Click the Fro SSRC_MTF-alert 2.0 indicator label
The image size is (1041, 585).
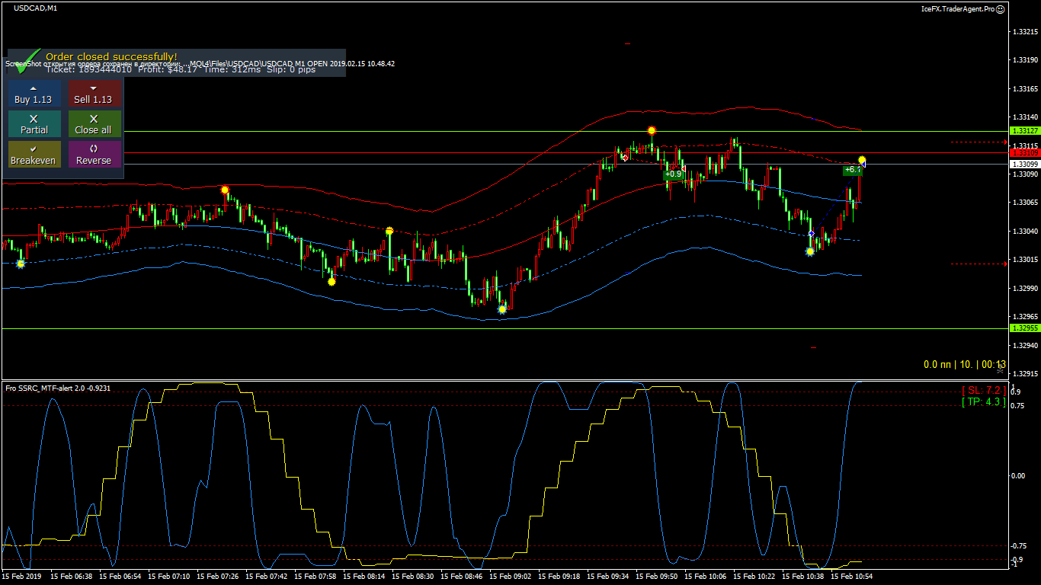58,388
